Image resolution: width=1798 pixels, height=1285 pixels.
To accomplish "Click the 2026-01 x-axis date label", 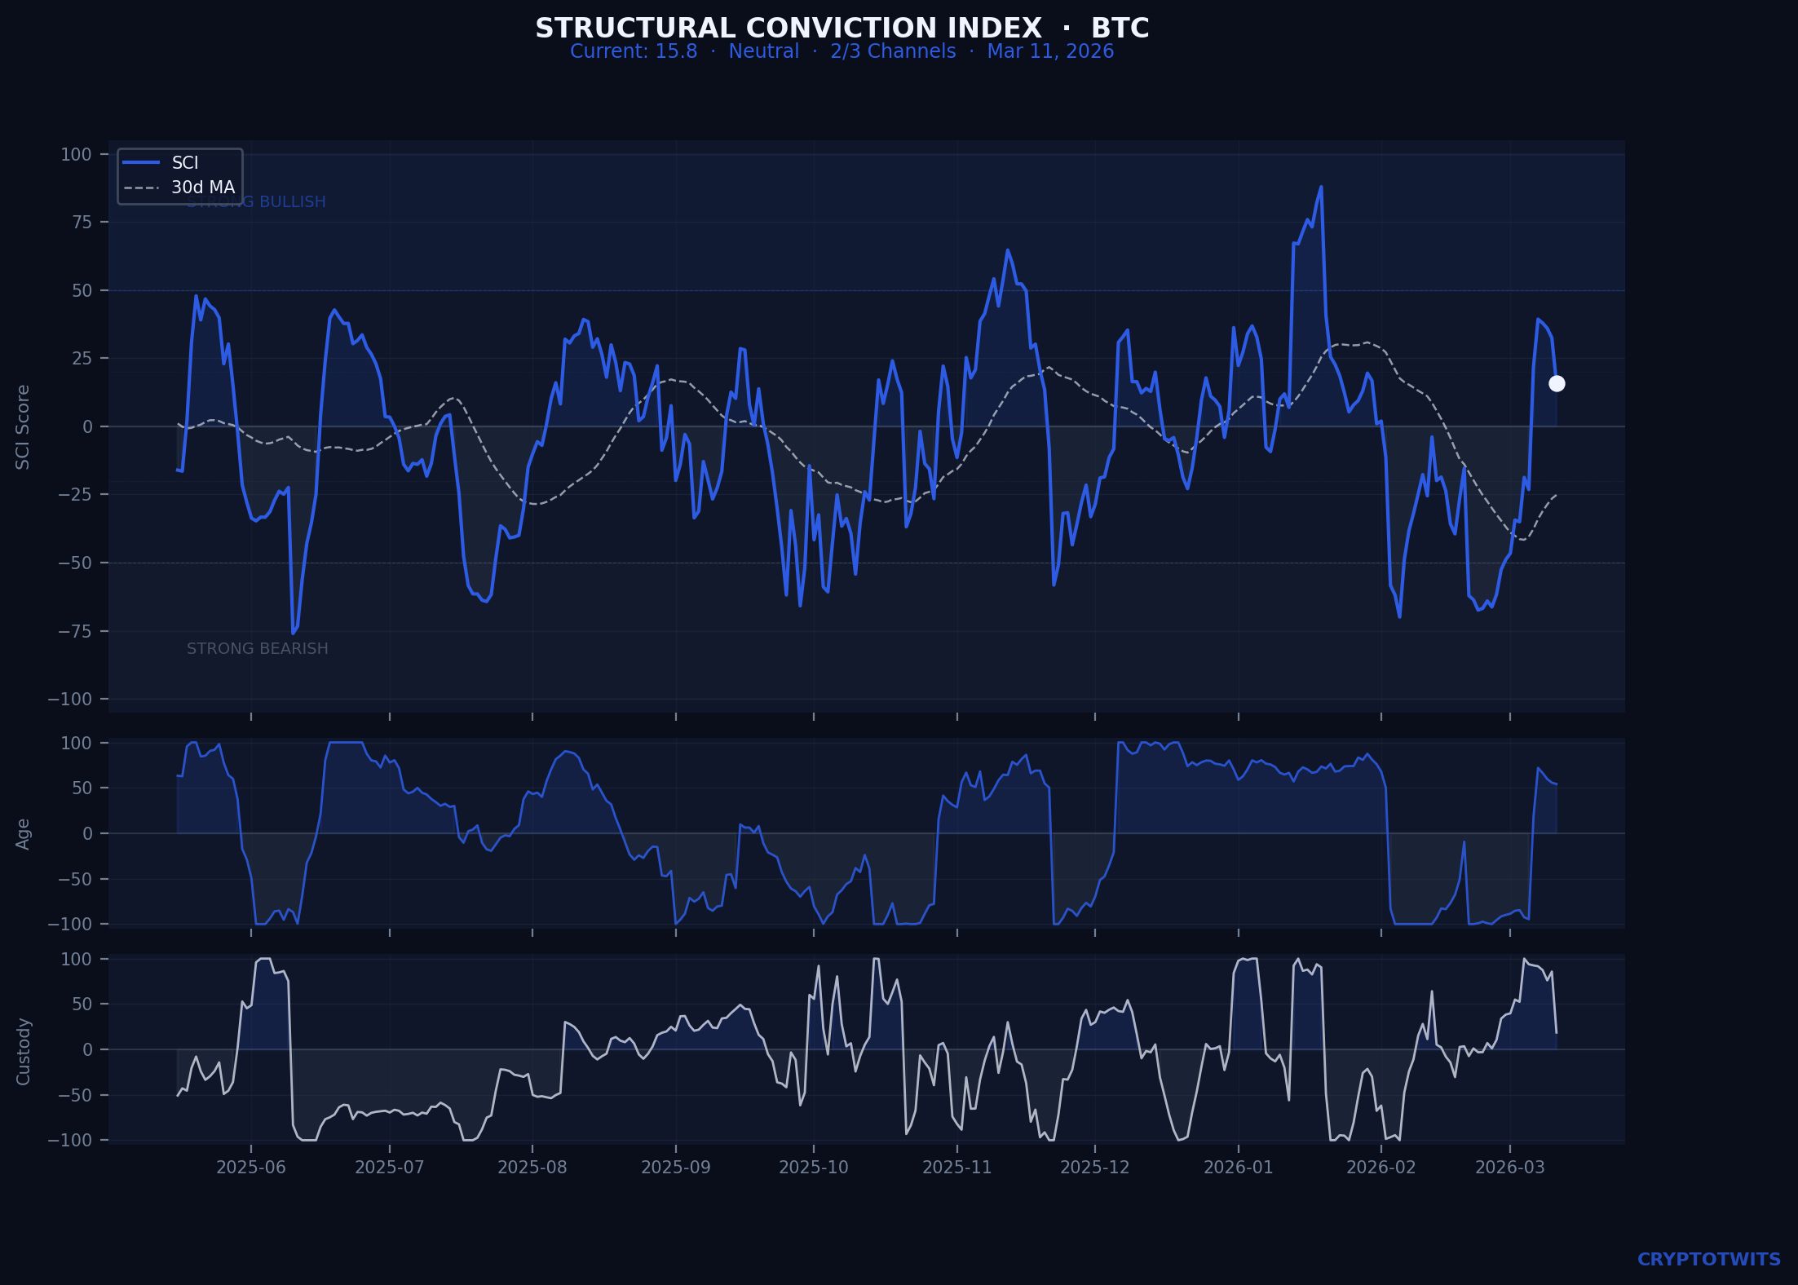I will click(x=1238, y=1168).
